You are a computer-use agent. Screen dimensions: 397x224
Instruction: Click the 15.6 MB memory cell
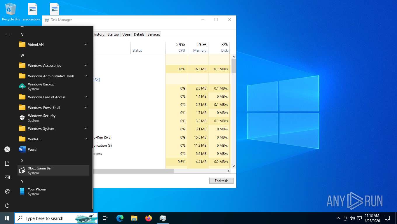(x=198, y=137)
